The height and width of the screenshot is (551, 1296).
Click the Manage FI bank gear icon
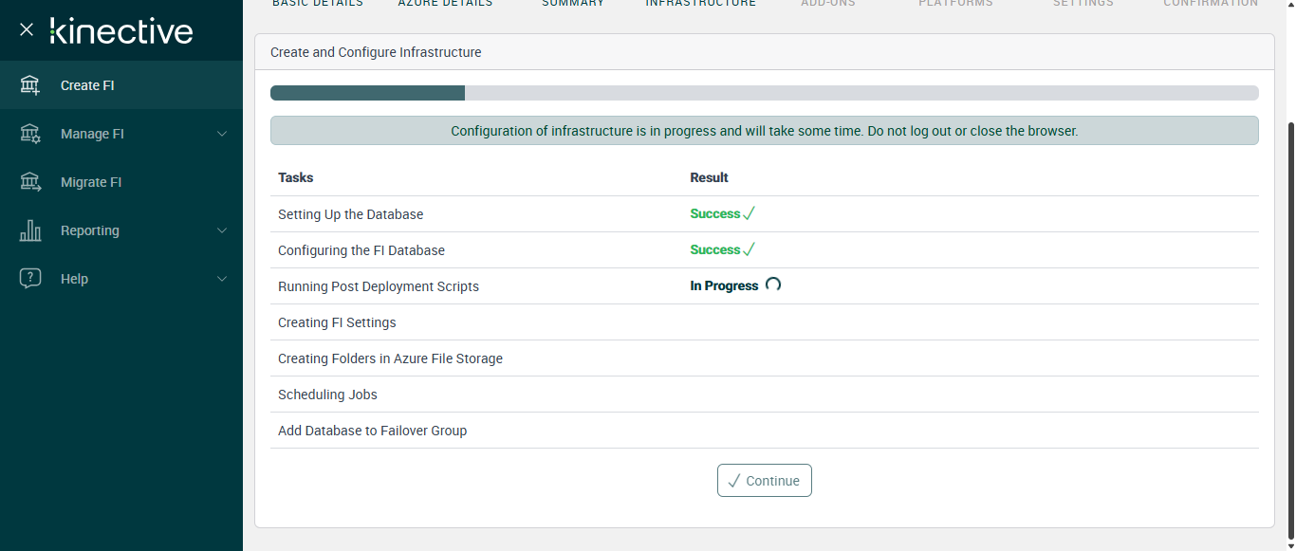point(30,134)
